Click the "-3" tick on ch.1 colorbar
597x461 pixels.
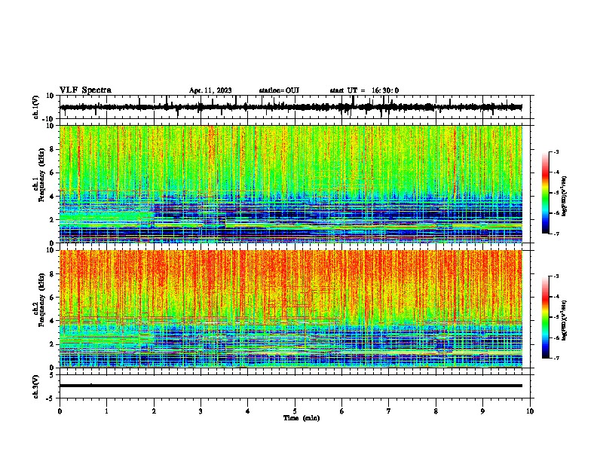(556, 151)
